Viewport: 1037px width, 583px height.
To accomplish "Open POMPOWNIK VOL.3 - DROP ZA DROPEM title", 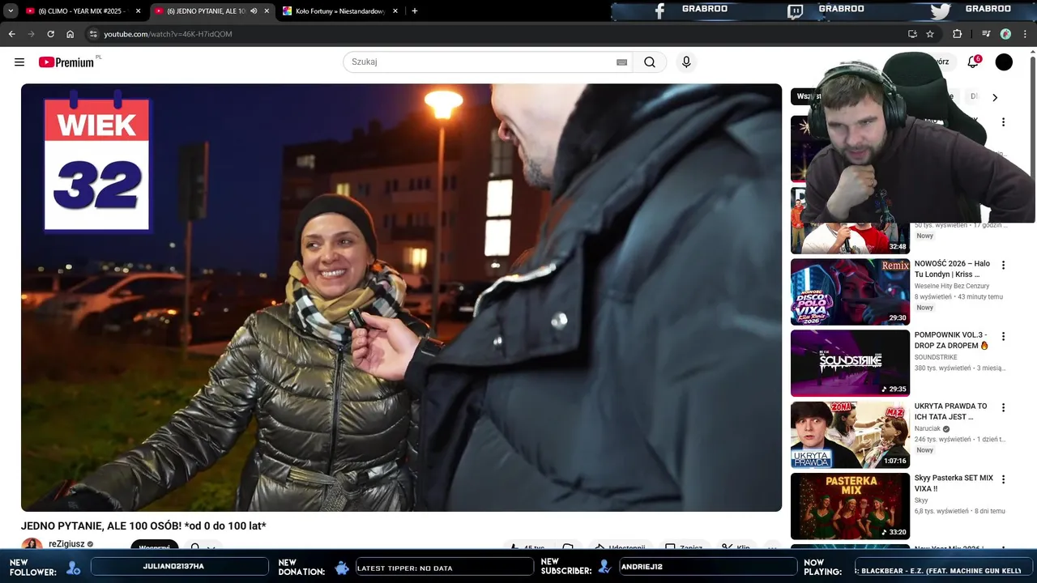I will click(952, 340).
